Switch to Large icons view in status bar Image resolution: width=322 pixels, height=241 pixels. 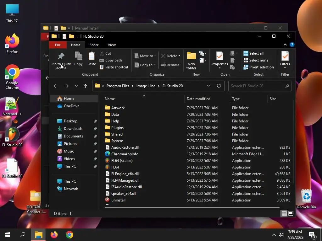(x=291, y=213)
